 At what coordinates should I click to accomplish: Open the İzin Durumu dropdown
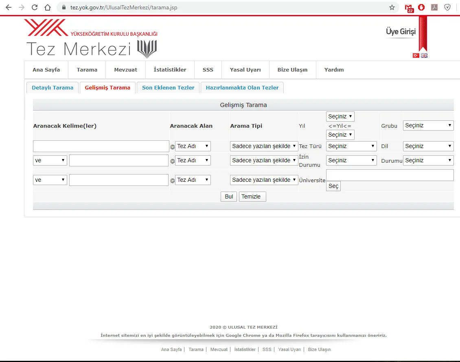click(351, 160)
